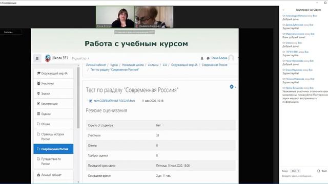Open Компетенции in the side panel
The width and height of the screenshot is (328, 184).
pyautogui.click(x=53, y=104)
